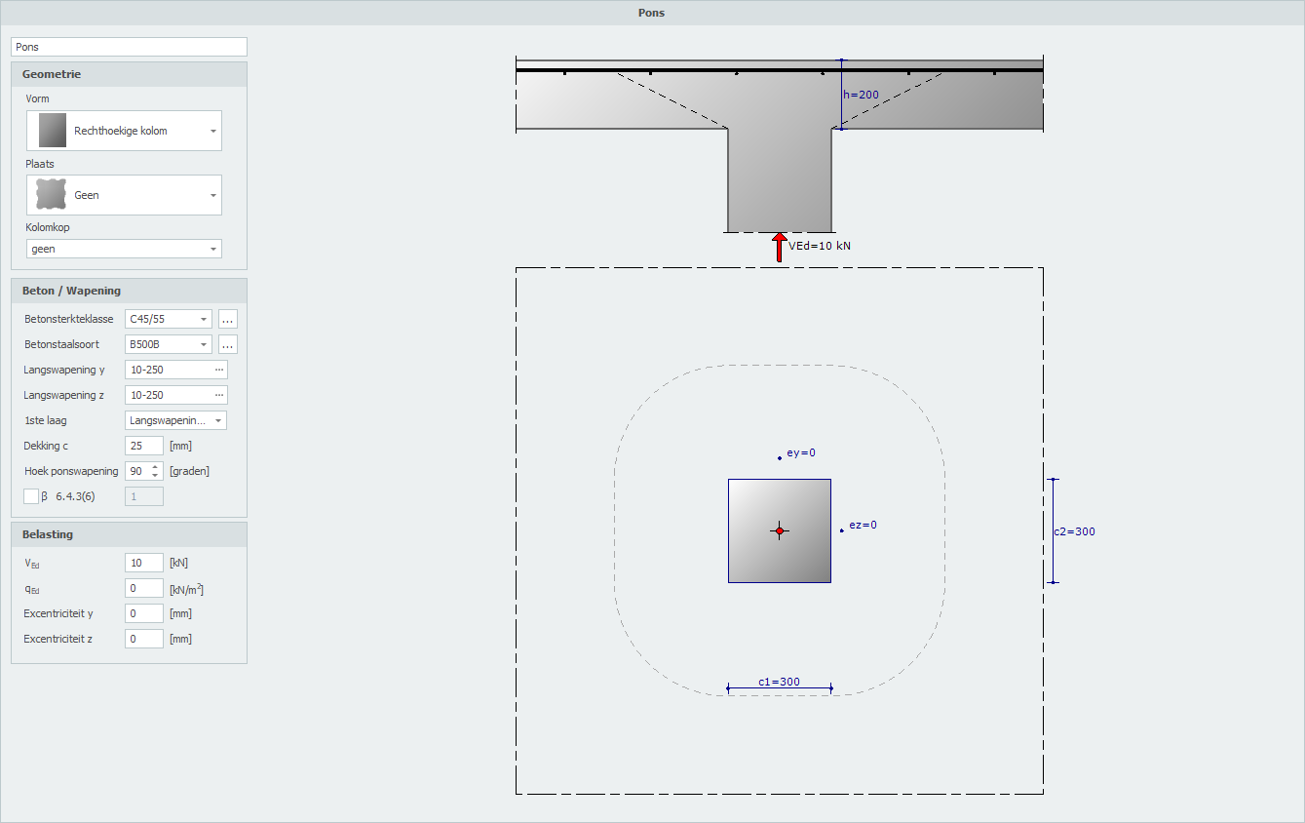Click the Geometrie section header
The image size is (1305, 823).
click(x=129, y=74)
